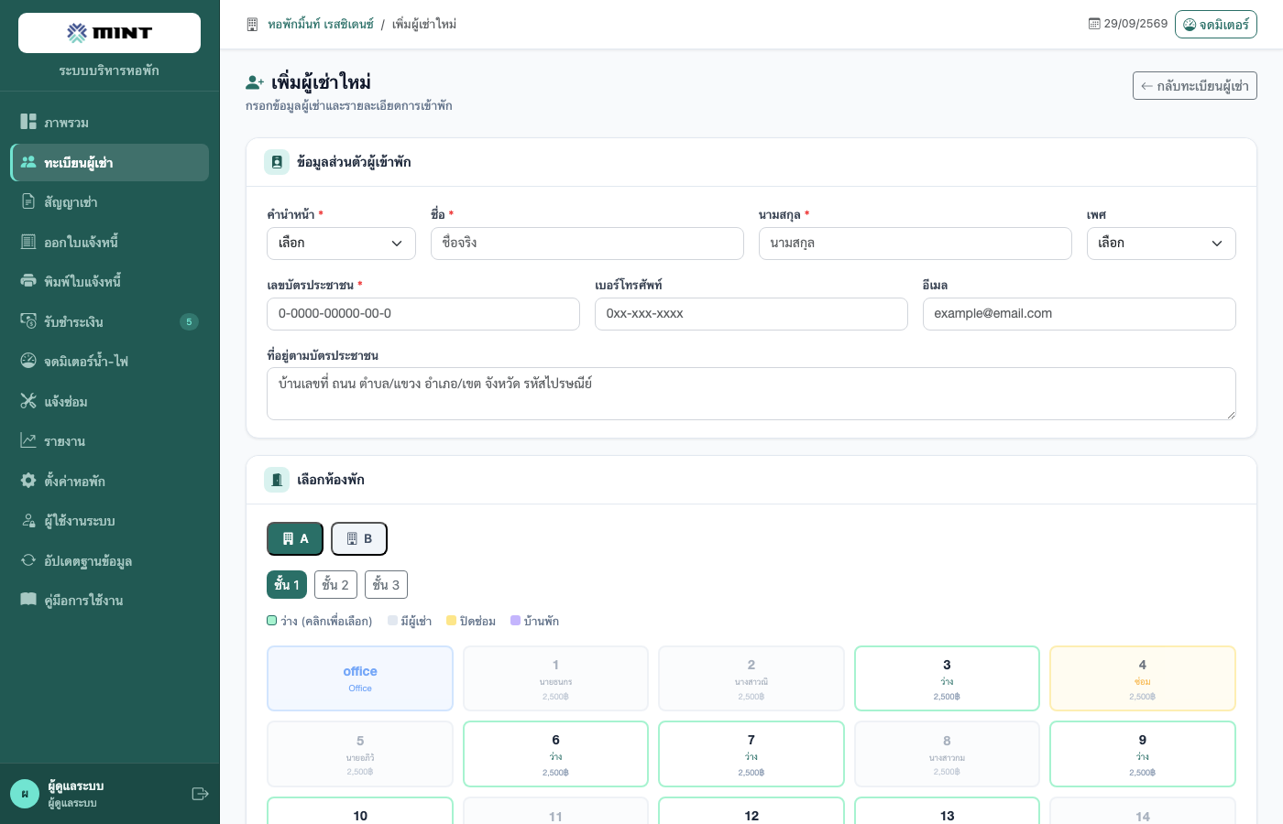Image resolution: width=1283 pixels, height=824 pixels.
Task: Select vacant room 6
Action: (x=555, y=754)
